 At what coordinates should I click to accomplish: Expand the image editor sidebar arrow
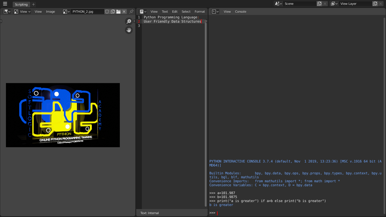[134, 21]
